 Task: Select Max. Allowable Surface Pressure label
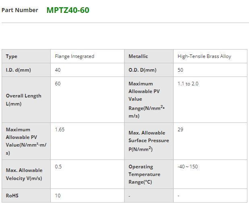(x=148, y=141)
